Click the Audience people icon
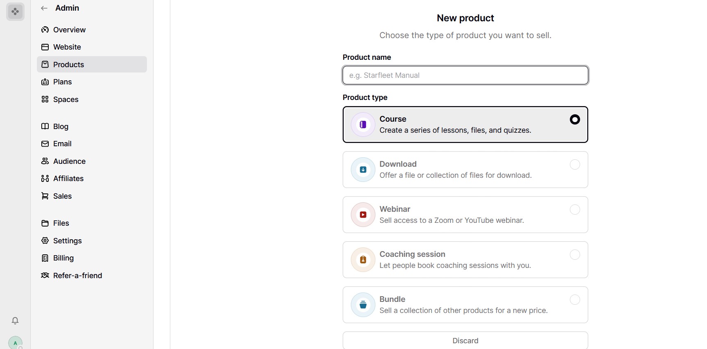 click(x=45, y=161)
